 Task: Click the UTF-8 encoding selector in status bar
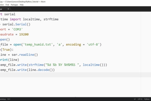coord(140,99)
